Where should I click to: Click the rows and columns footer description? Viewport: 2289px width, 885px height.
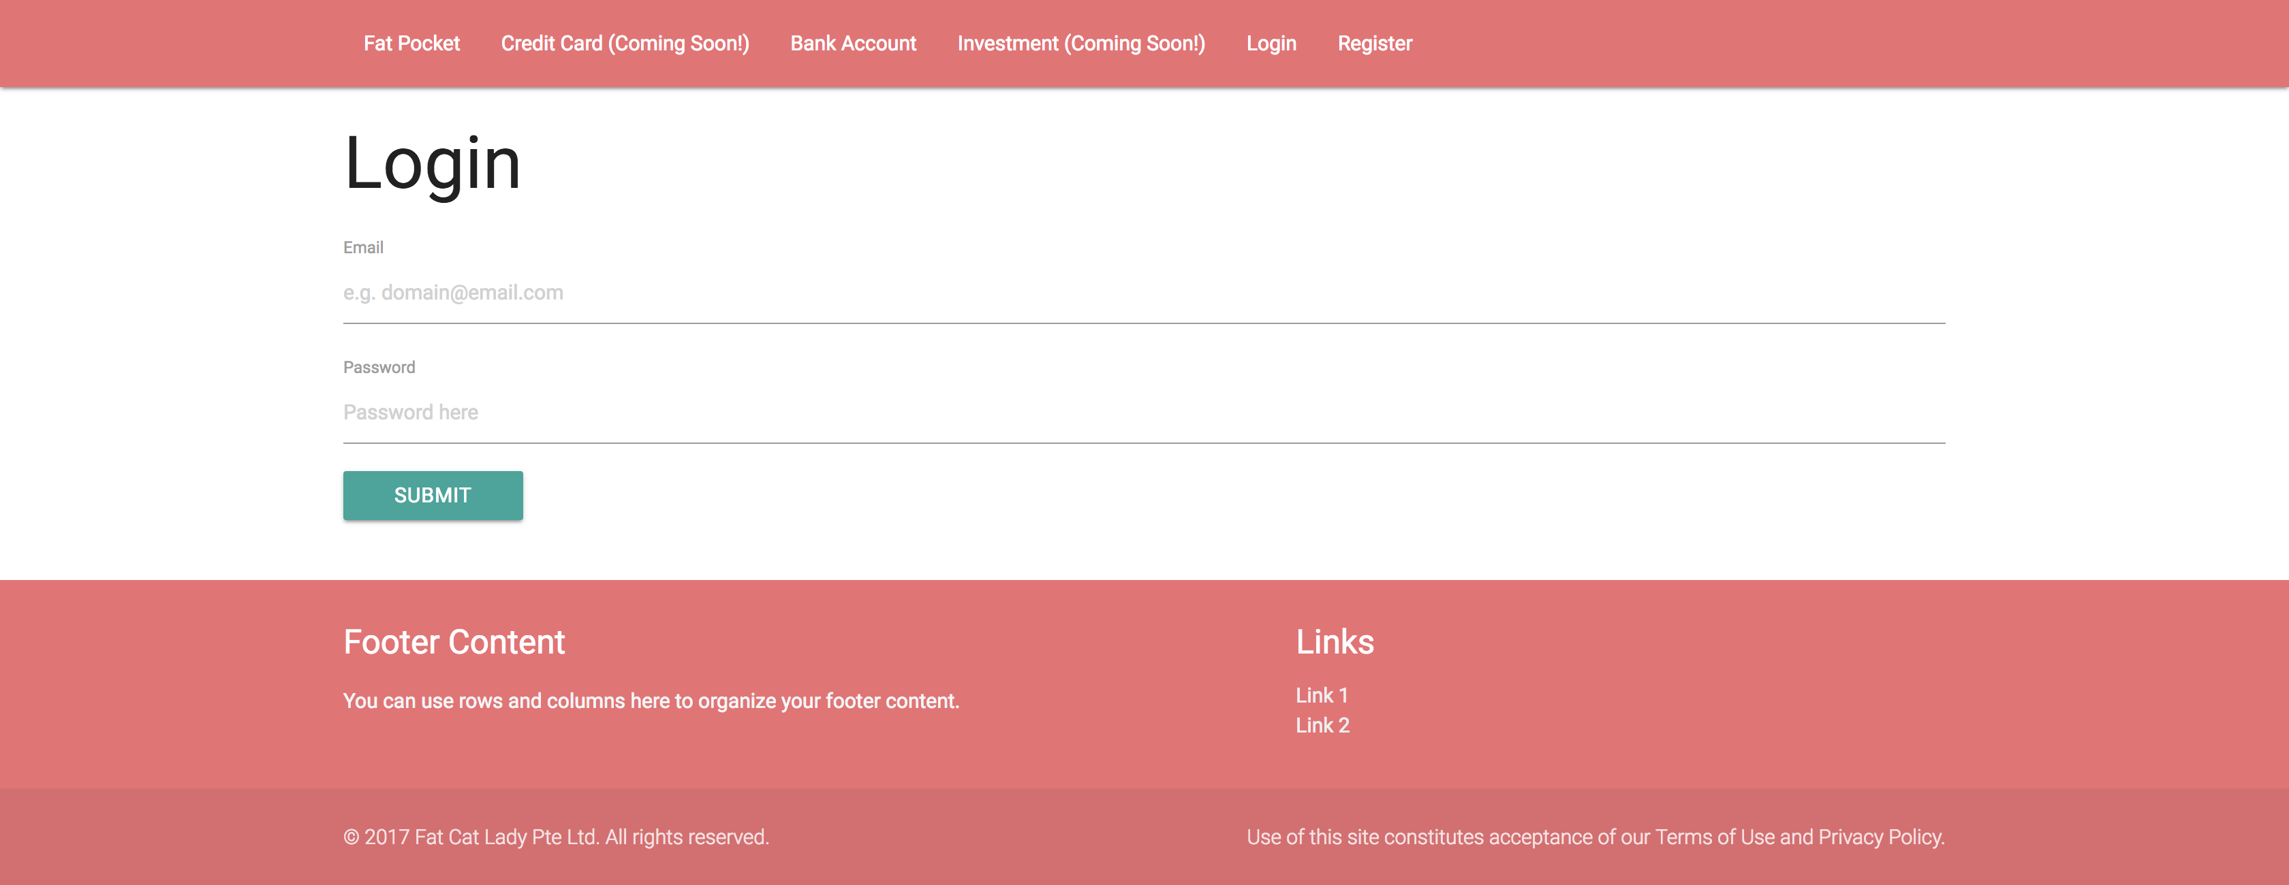651,701
